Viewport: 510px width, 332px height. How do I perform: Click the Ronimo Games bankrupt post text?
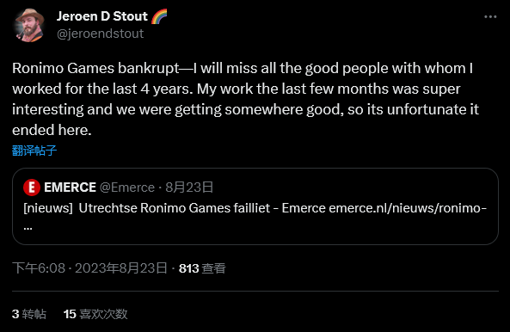tap(246, 99)
